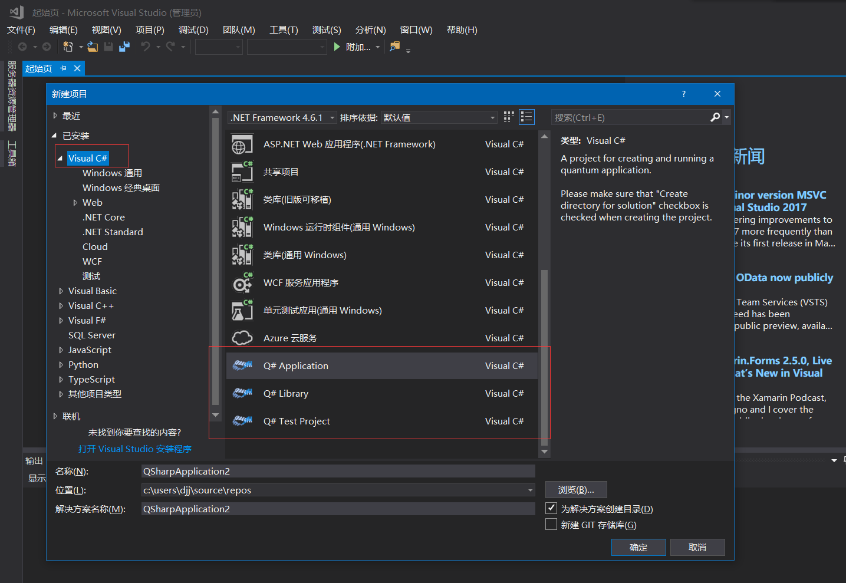Click the OK confirm button
Viewport: 846px width, 583px height.
(x=638, y=547)
